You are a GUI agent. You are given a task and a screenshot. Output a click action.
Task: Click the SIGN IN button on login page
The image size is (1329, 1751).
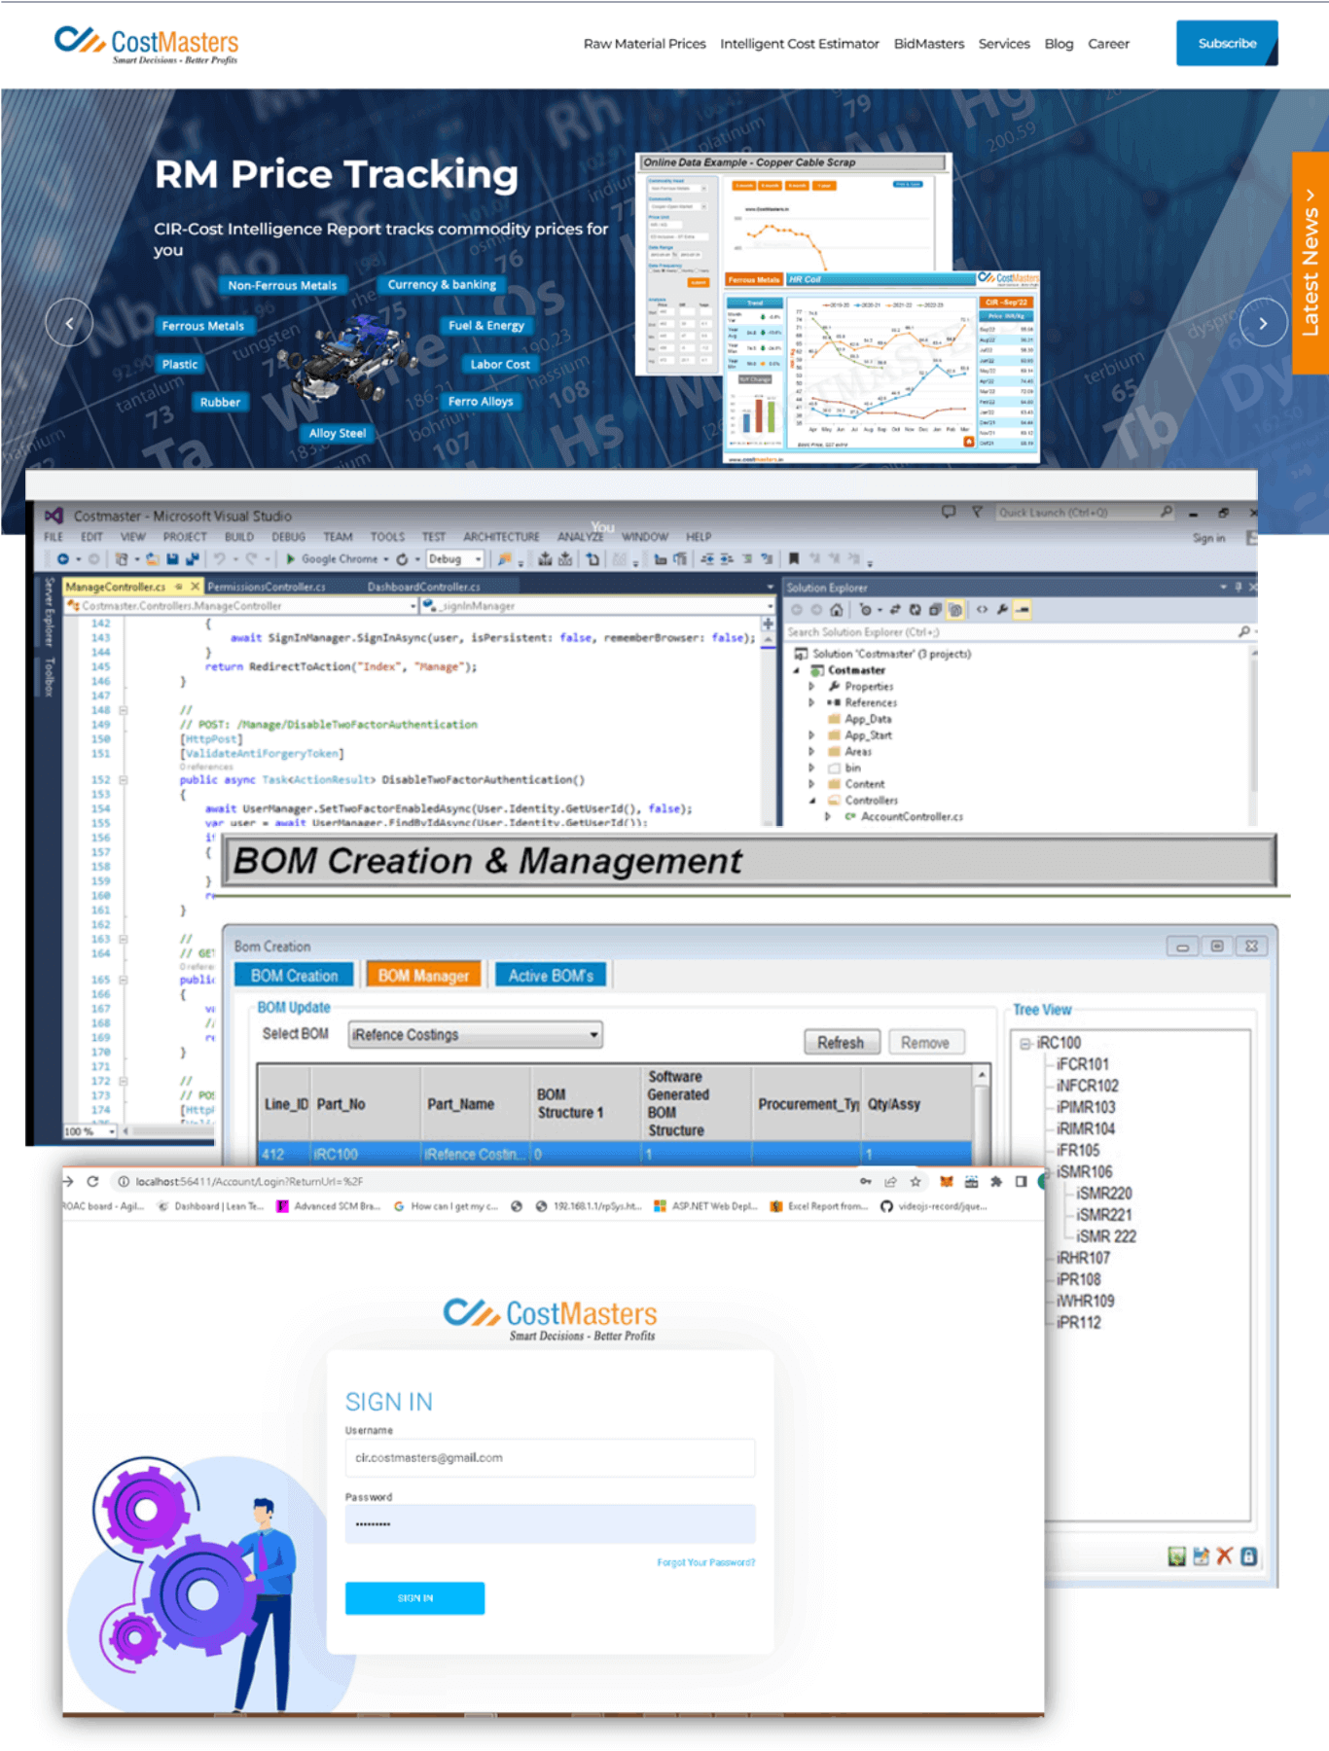pyautogui.click(x=414, y=1598)
